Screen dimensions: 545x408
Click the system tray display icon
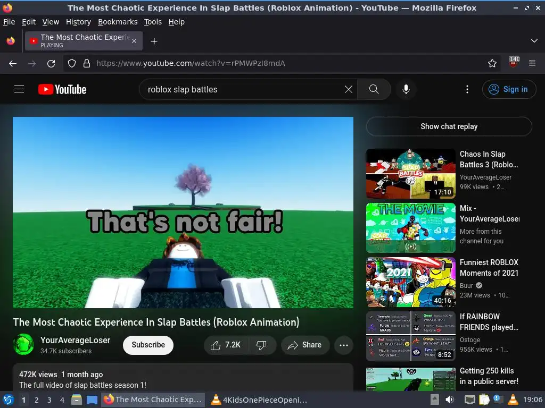[x=469, y=399]
